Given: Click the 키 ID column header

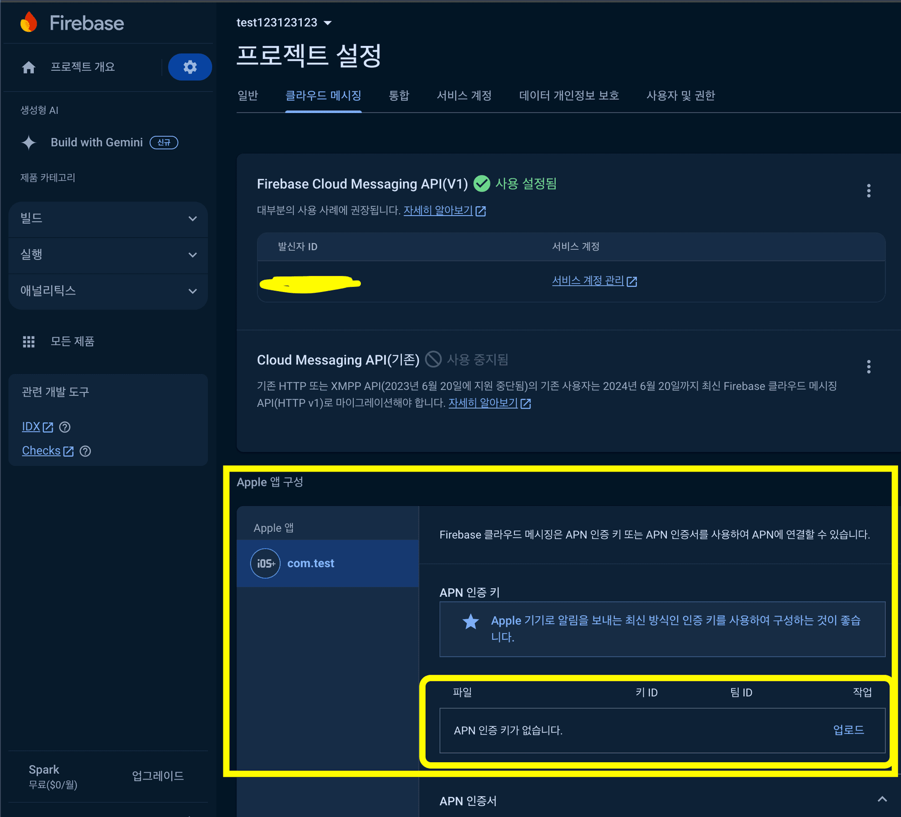Looking at the screenshot, I should tap(647, 692).
